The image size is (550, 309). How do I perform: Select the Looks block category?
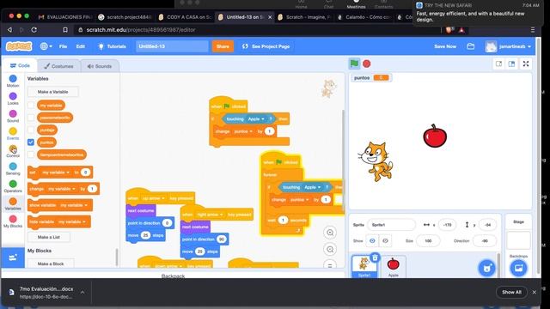(x=13, y=99)
